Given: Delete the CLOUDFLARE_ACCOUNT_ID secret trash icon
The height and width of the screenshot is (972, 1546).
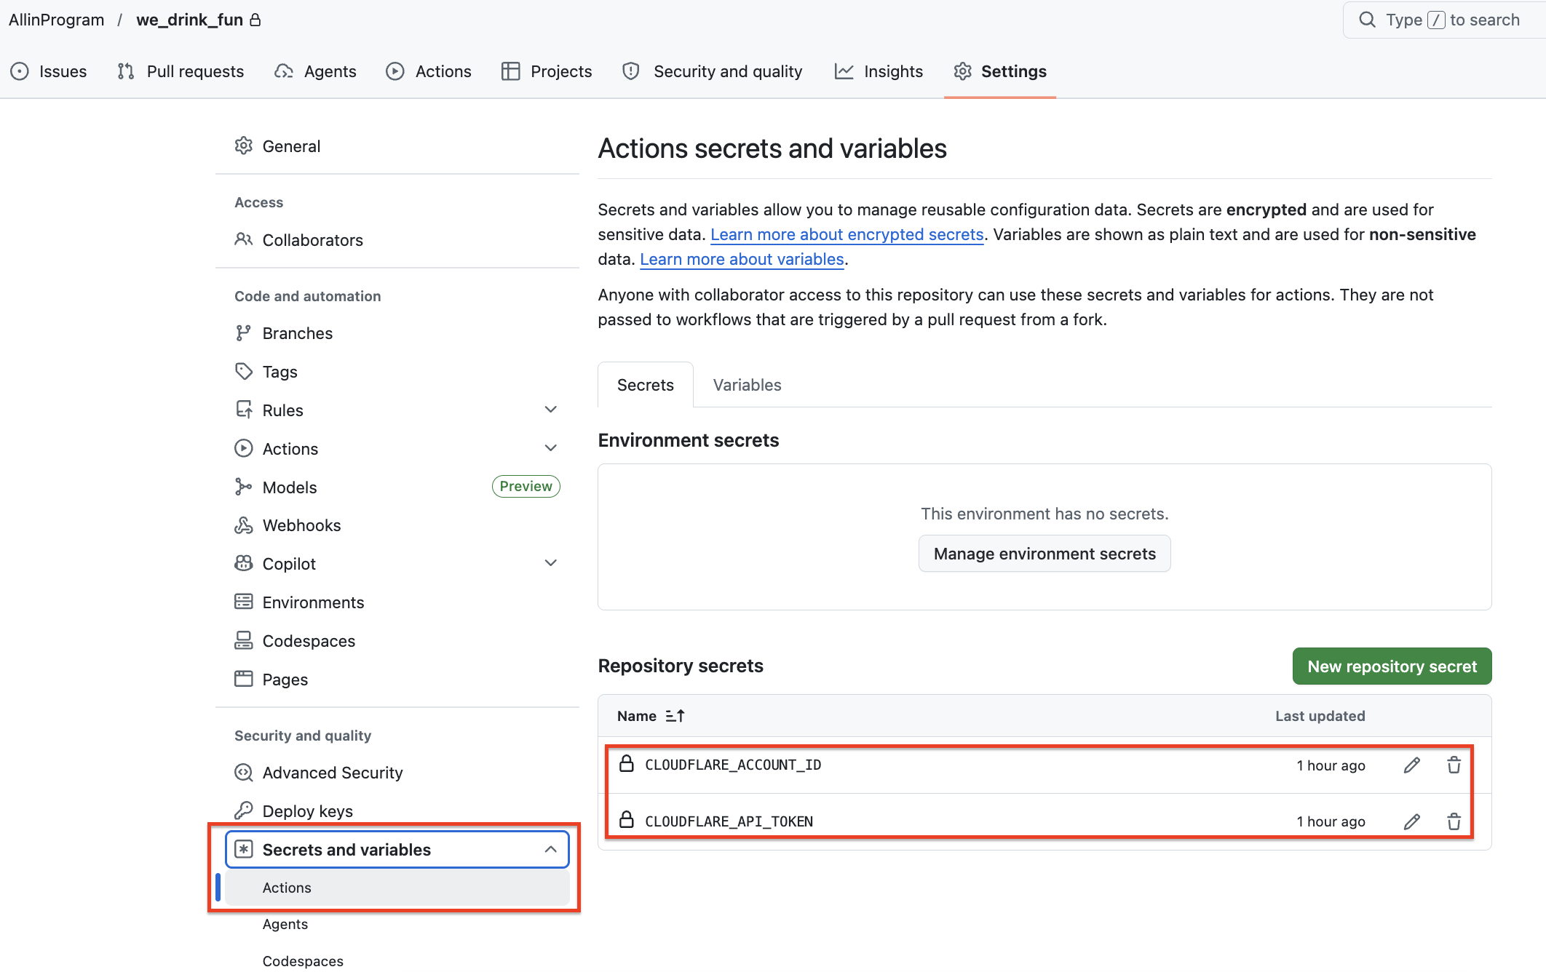Looking at the screenshot, I should [x=1454, y=765].
